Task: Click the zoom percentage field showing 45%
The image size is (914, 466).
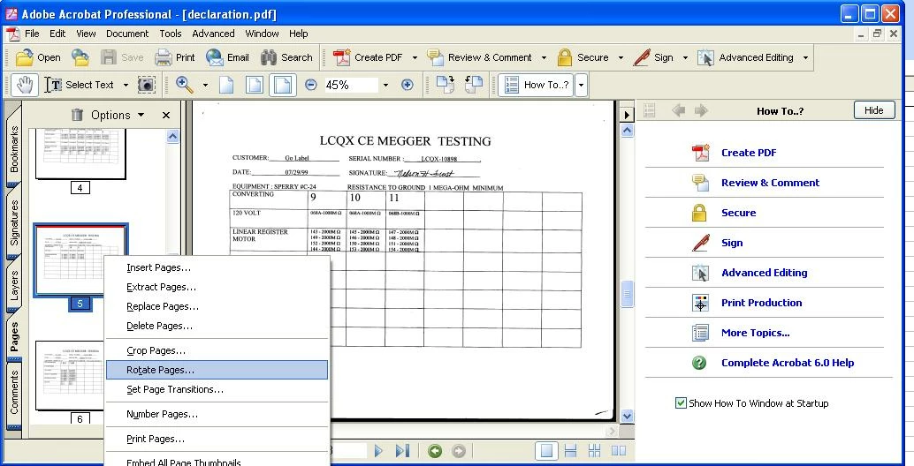Action: 350,85
